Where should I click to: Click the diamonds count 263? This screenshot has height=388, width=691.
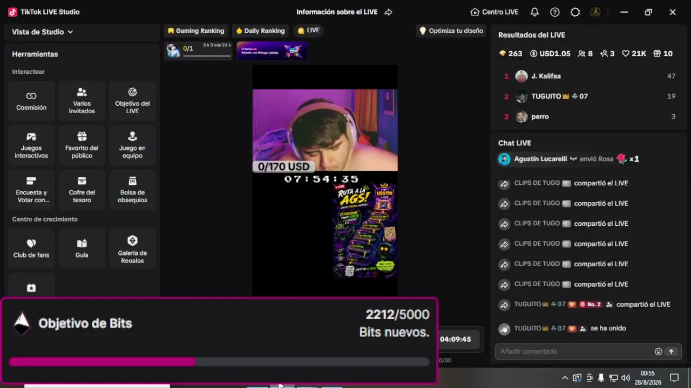[510, 53]
